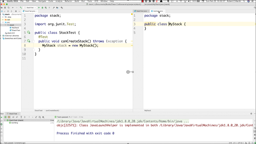Click the Debug bug icon in toolbar
The width and height of the screenshot is (256, 144).
click(x=42, y=7)
